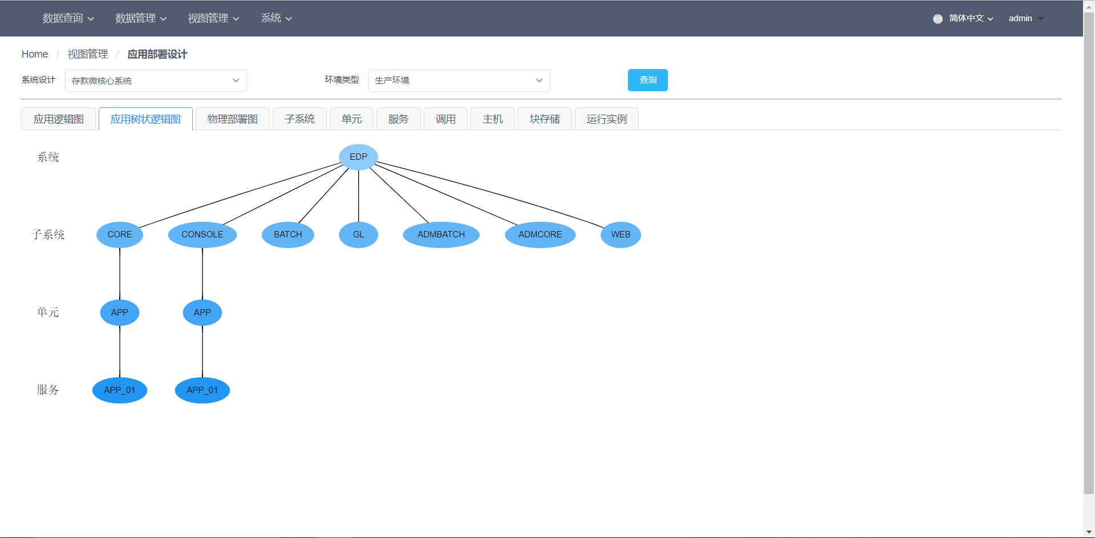Open the 服务 tab

coord(399,119)
